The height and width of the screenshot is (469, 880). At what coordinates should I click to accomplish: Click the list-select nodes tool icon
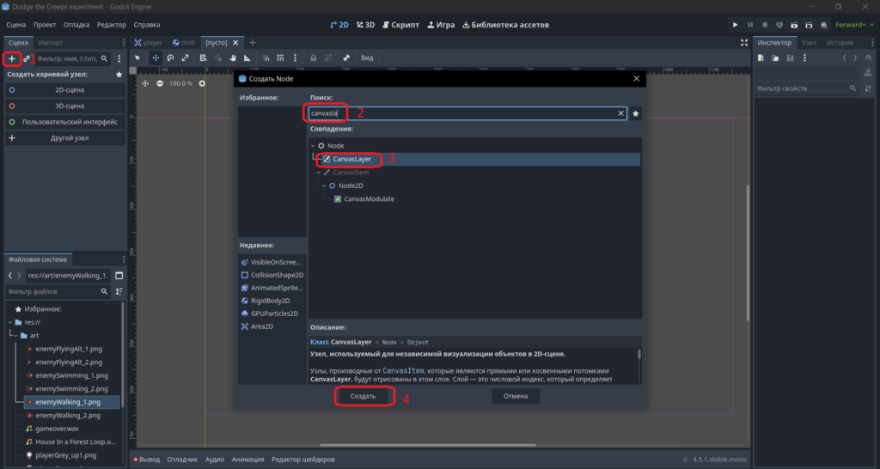pyautogui.click(x=203, y=58)
